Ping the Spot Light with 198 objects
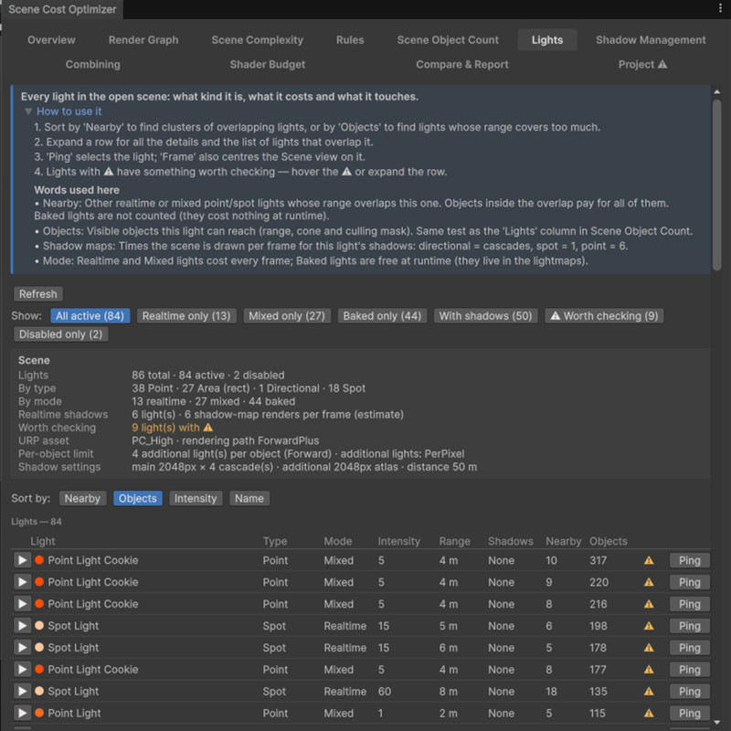 tap(690, 626)
